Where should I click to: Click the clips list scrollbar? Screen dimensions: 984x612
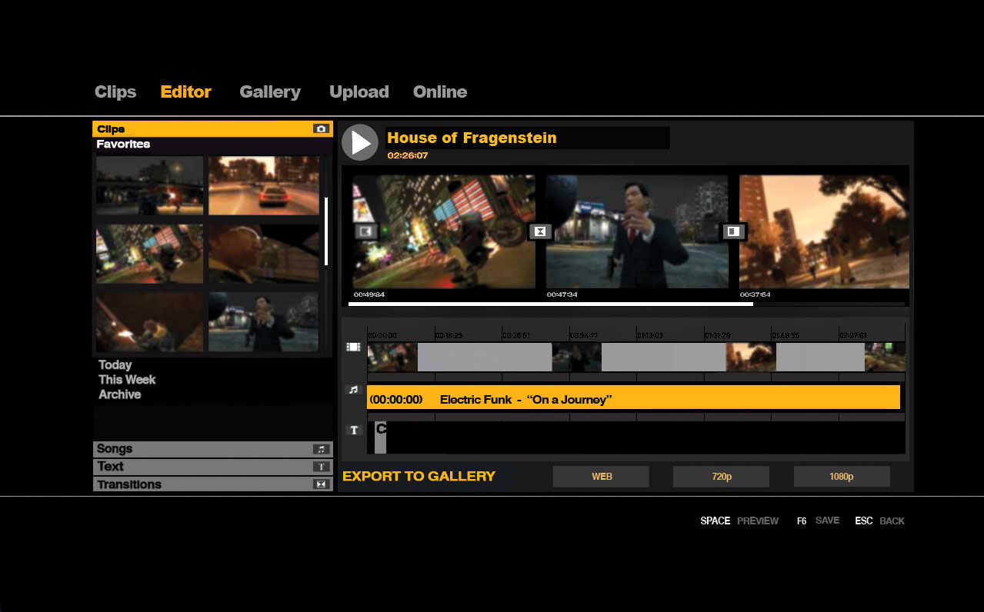pos(326,231)
